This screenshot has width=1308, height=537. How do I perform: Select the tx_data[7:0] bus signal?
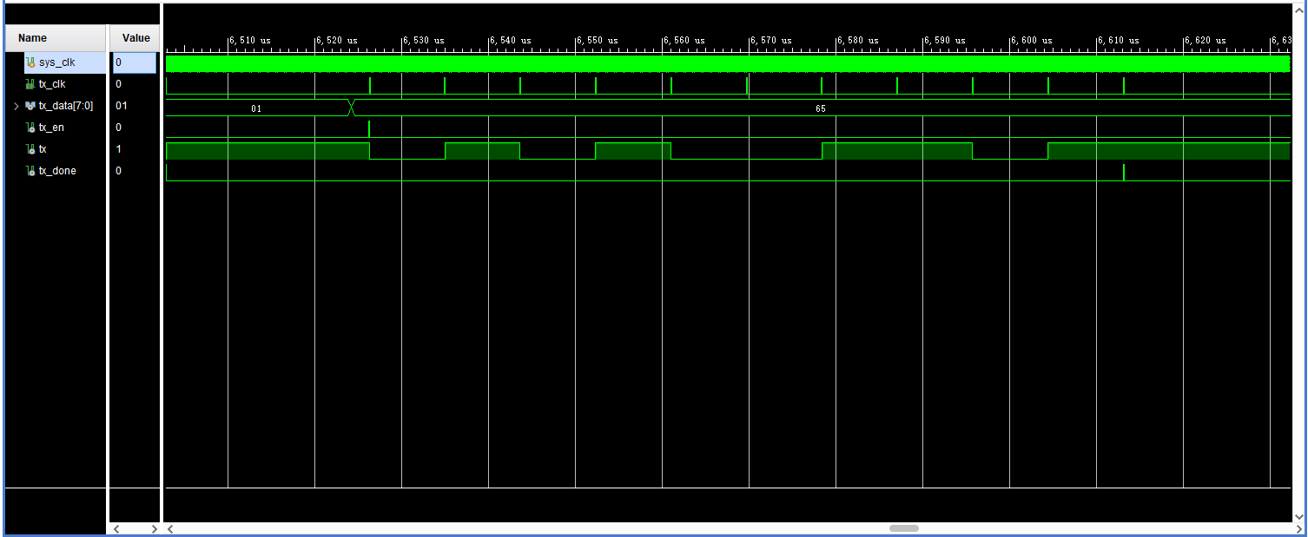click(x=66, y=106)
